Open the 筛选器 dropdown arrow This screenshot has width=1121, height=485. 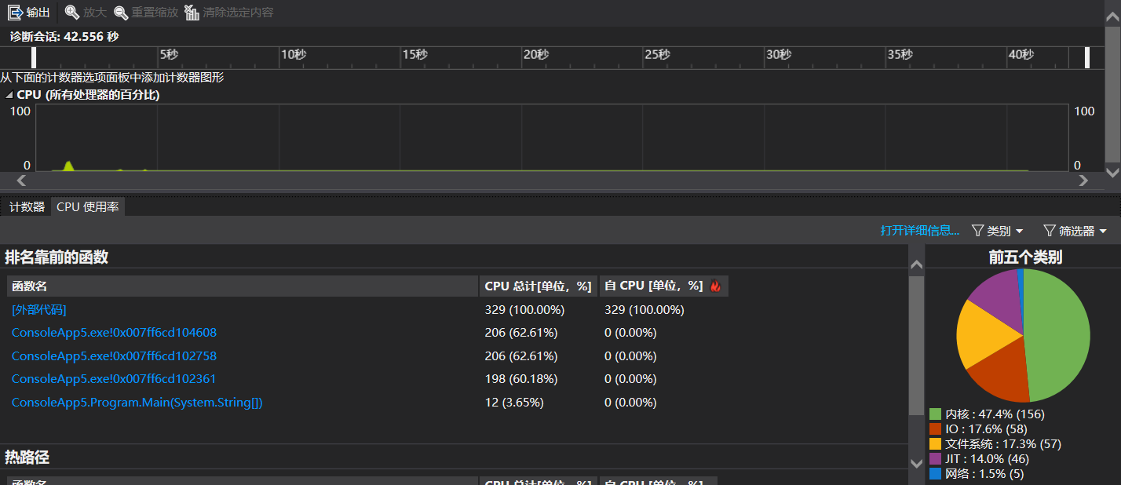(x=1103, y=232)
